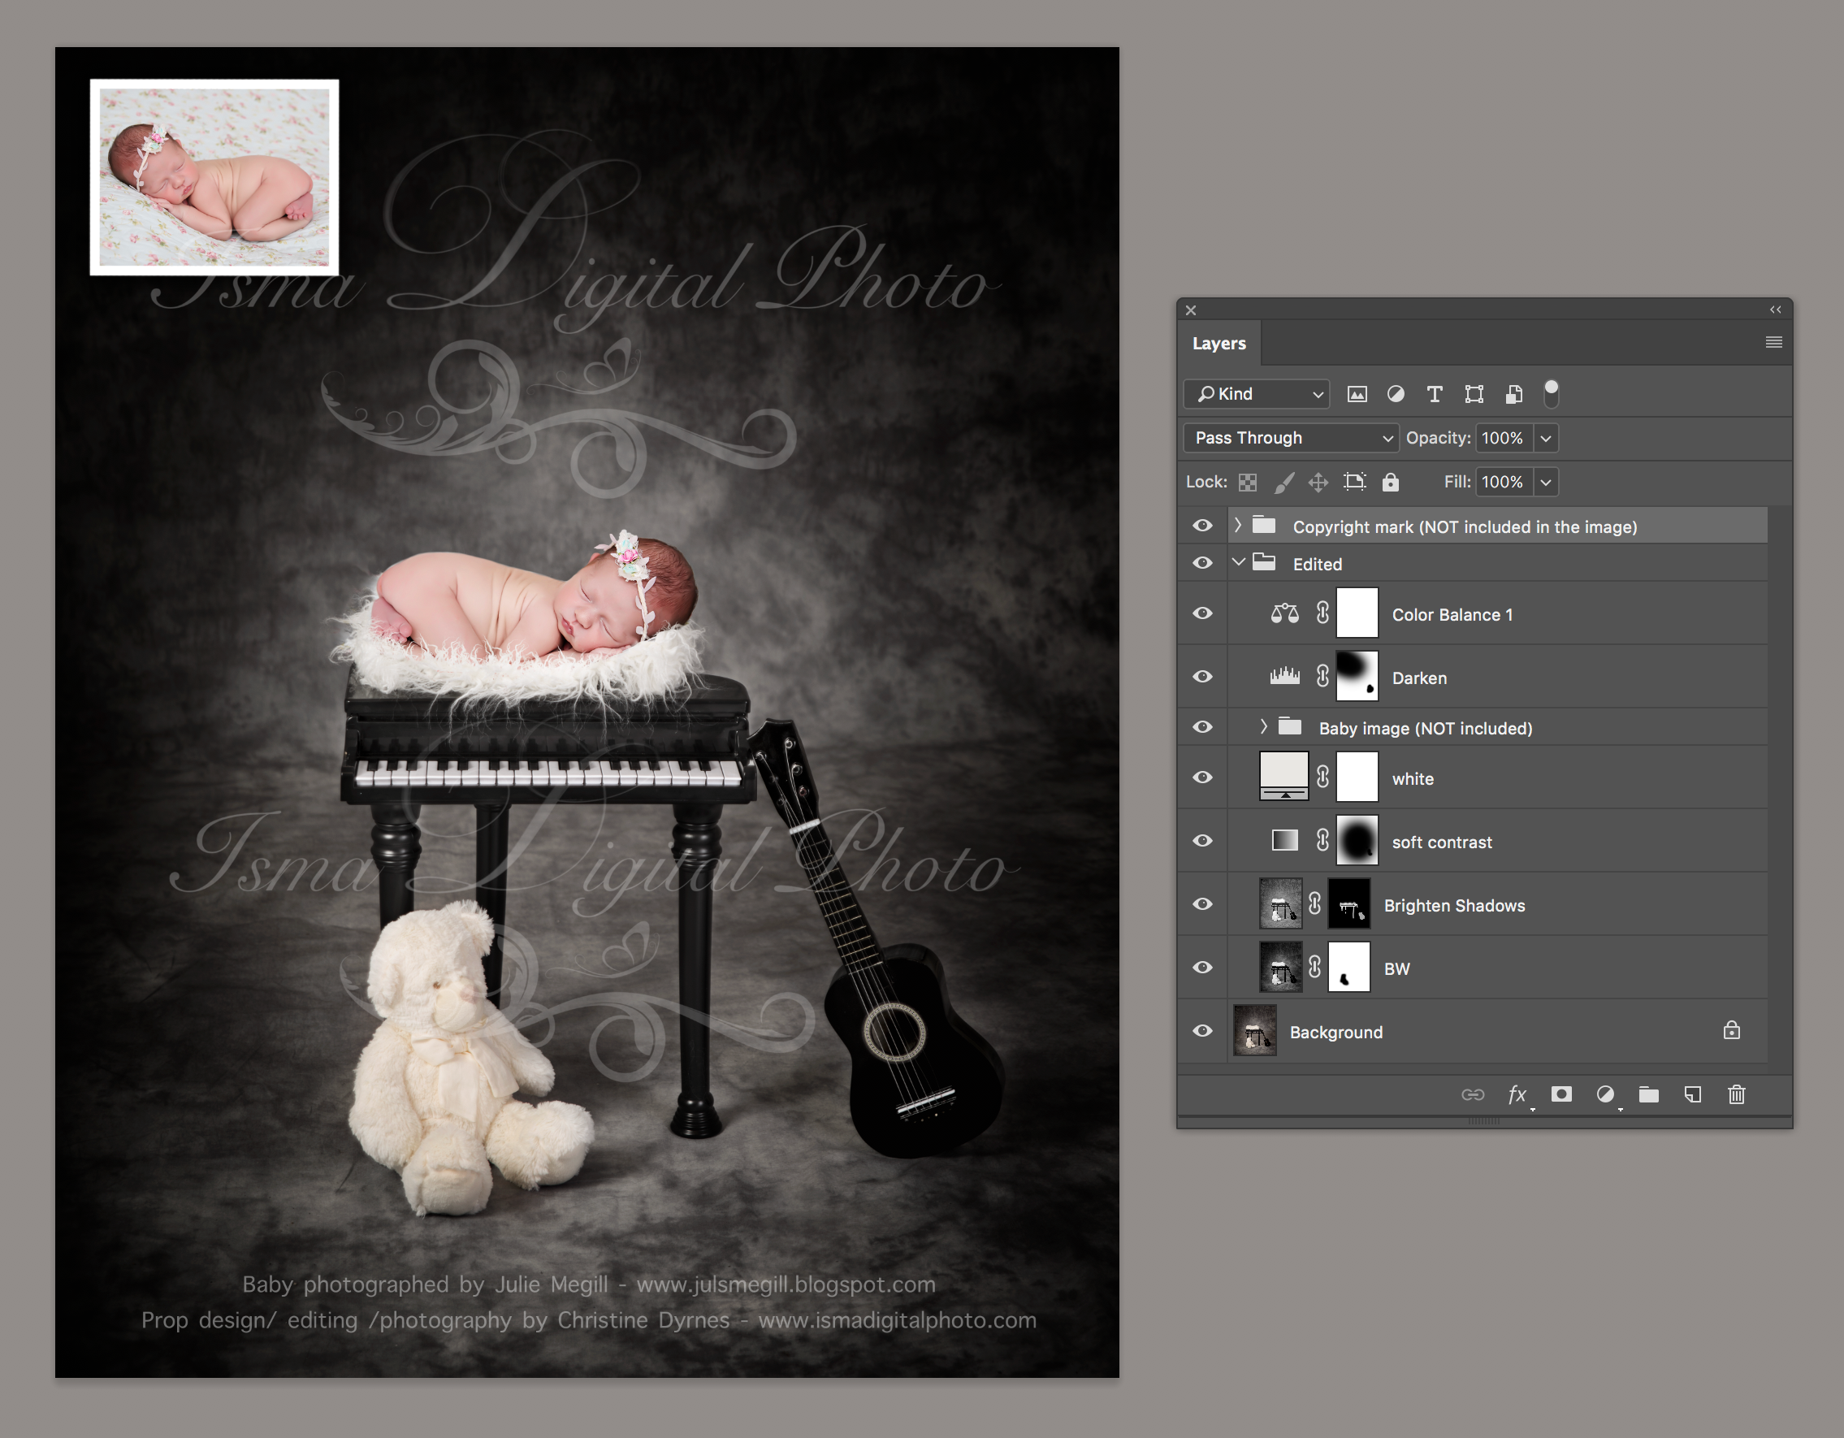This screenshot has width=1844, height=1438.
Task: Click the Background layer lock icon
Action: click(x=1732, y=1030)
